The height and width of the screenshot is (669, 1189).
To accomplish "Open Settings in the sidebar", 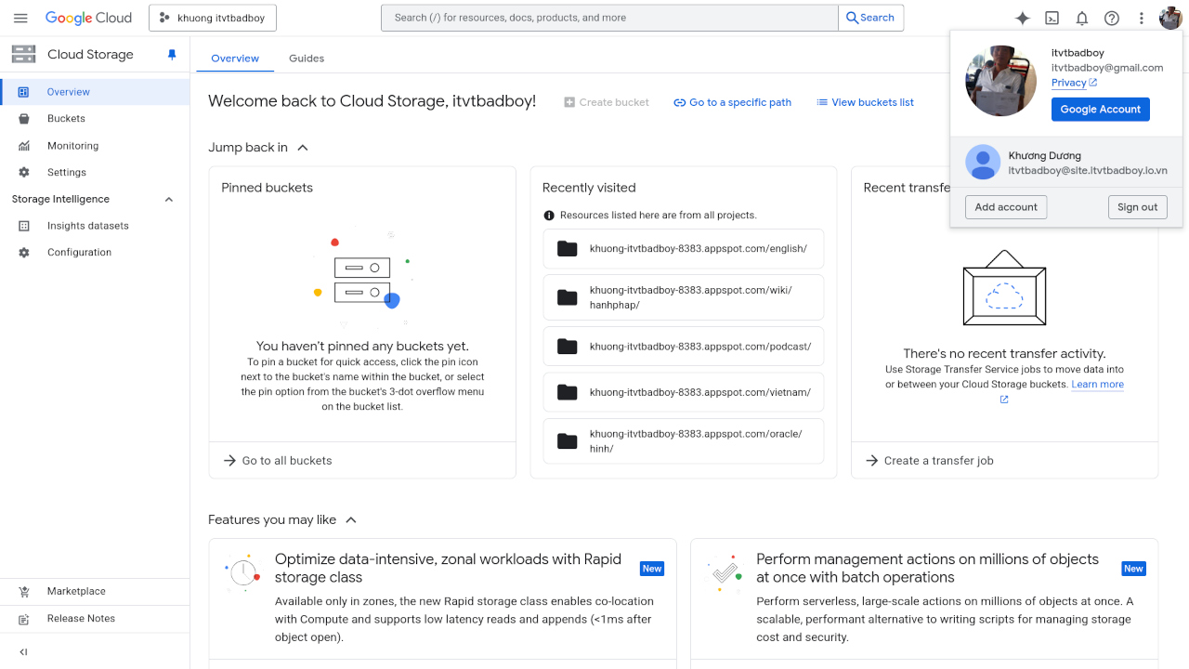I will (x=95, y=173).
